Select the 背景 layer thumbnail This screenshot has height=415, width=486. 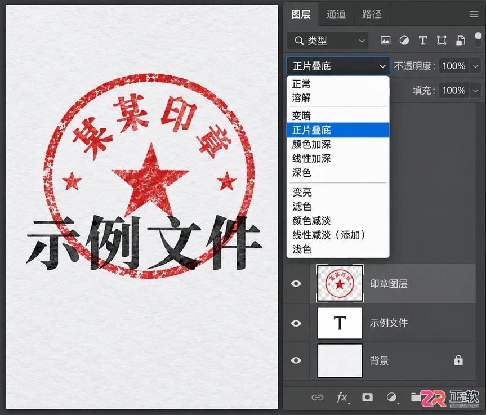(x=340, y=360)
